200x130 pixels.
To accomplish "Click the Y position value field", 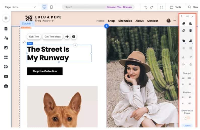I will point(189,103).
